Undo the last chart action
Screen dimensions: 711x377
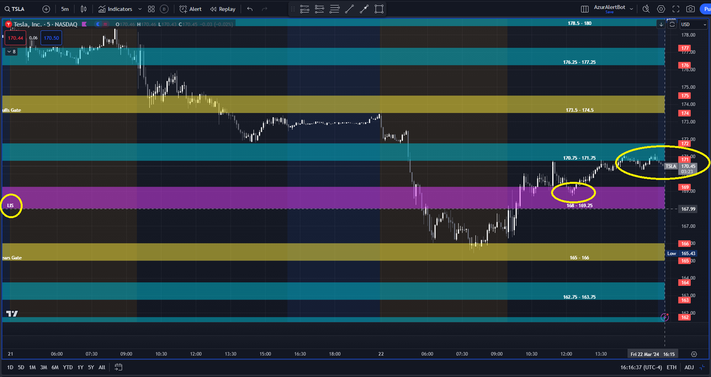coord(249,9)
